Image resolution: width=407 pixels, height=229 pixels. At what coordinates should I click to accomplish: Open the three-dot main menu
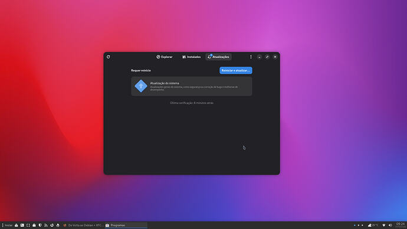[x=251, y=57]
